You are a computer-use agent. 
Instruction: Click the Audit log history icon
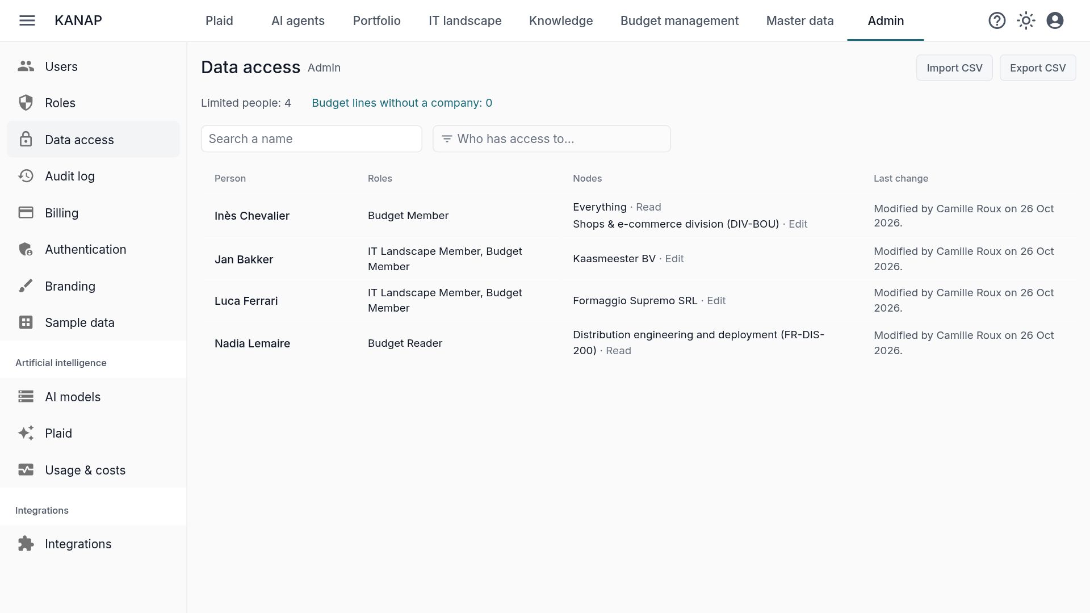pos(26,176)
